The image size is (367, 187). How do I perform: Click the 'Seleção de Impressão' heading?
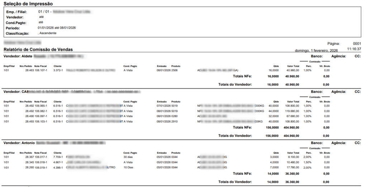pos(28,4)
